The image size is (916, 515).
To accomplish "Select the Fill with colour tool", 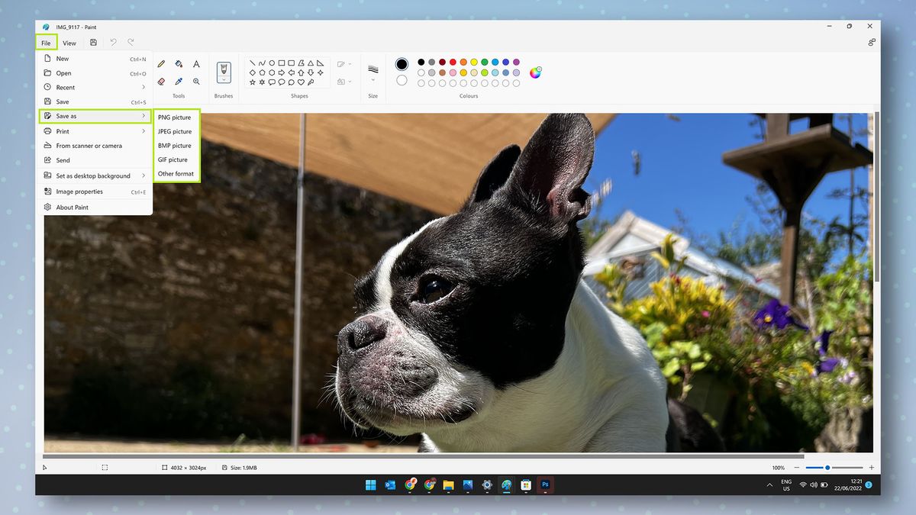I will click(x=179, y=63).
